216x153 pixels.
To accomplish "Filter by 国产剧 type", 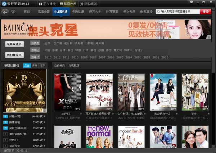I will point(58,43).
